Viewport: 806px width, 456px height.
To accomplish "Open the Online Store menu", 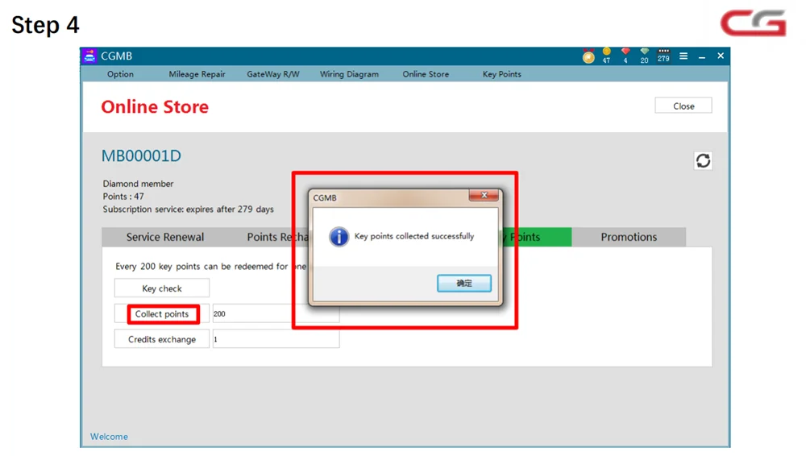I will tap(426, 74).
